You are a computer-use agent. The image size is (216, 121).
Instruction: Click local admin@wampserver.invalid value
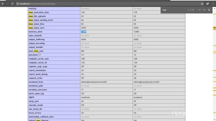pyautogui.click(x=94, y=82)
